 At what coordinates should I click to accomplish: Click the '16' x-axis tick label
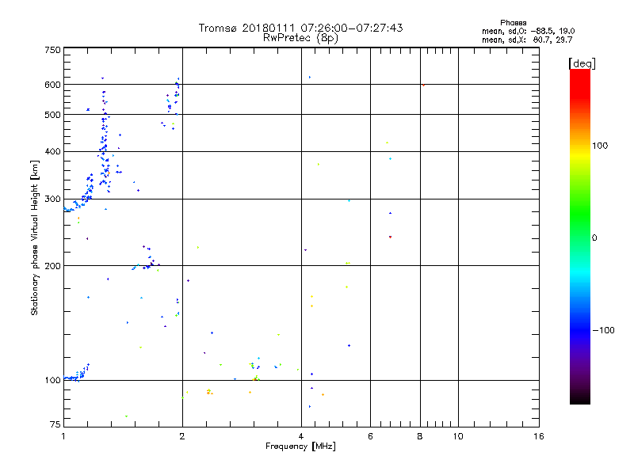tap(539, 436)
